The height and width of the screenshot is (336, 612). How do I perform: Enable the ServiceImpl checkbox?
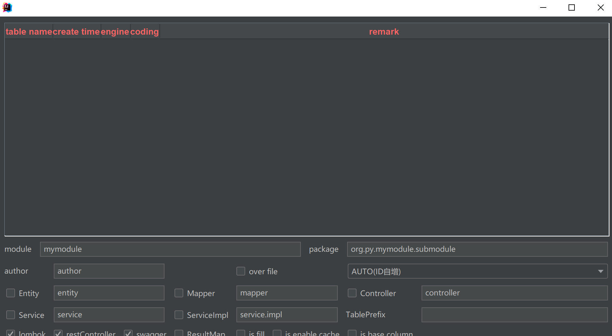179,315
